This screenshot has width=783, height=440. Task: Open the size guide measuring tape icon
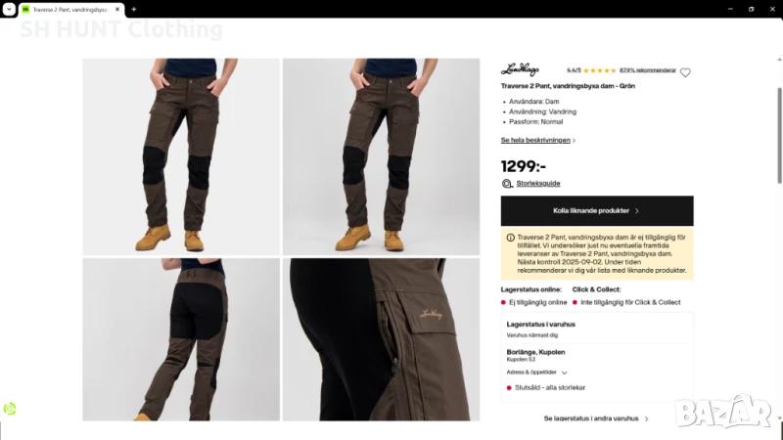pyautogui.click(x=507, y=184)
